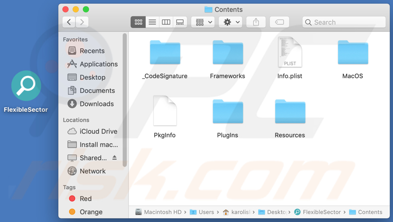Go forward with the right chevron button
Viewport: 393px width, 222px height.
click(x=82, y=22)
